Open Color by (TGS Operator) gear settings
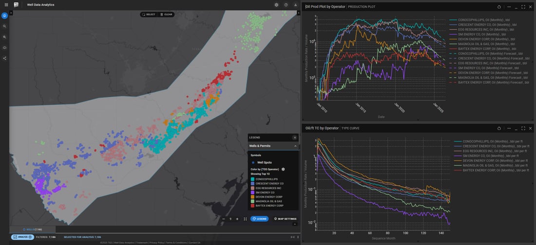The image size is (536, 245). pos(283,169)
